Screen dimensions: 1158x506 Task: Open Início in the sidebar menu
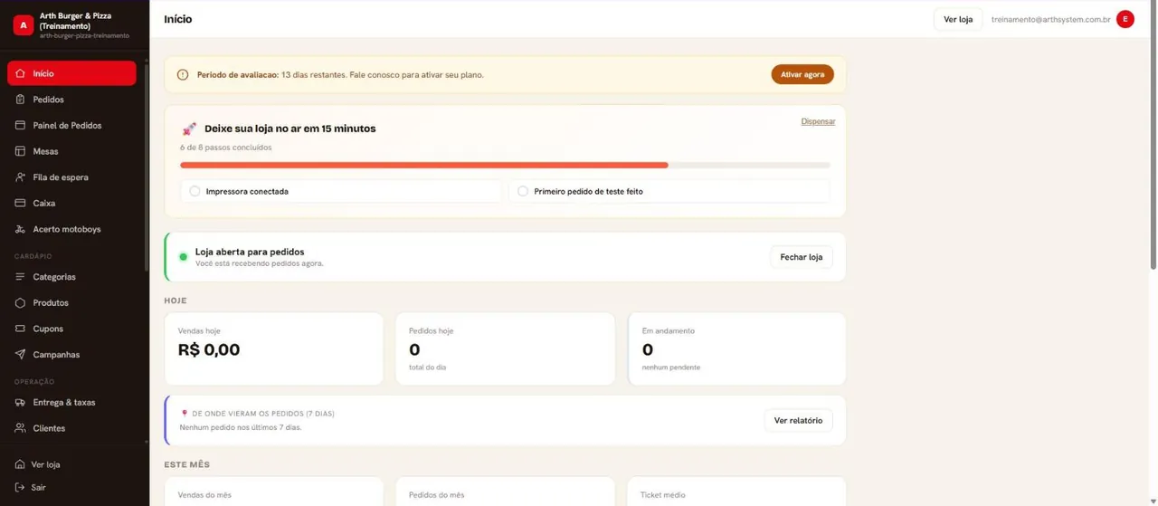click(x=71, y=73)
